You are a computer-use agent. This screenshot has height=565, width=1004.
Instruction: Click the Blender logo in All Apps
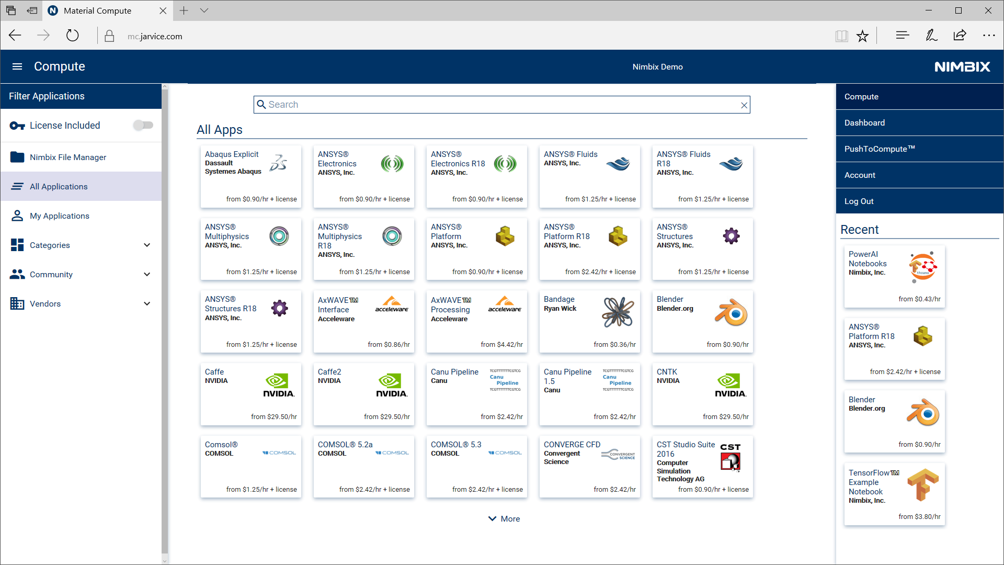[731, 312]
